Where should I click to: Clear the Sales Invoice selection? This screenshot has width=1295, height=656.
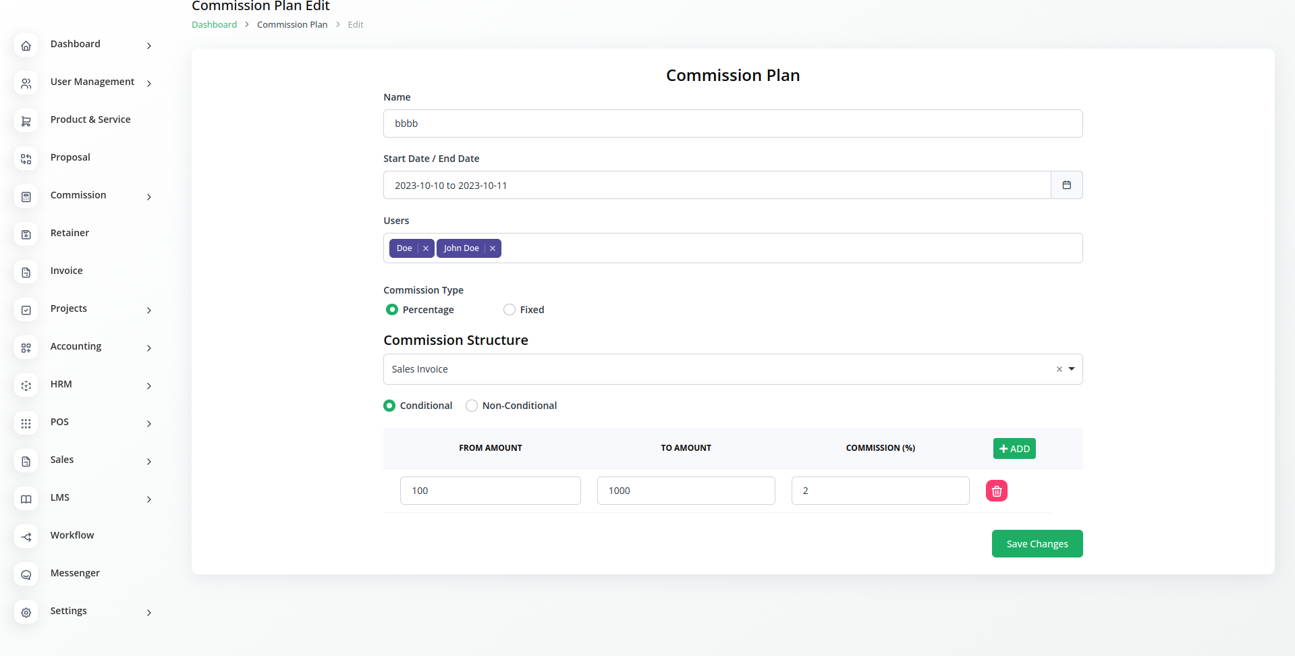[x=1059, y=369]
